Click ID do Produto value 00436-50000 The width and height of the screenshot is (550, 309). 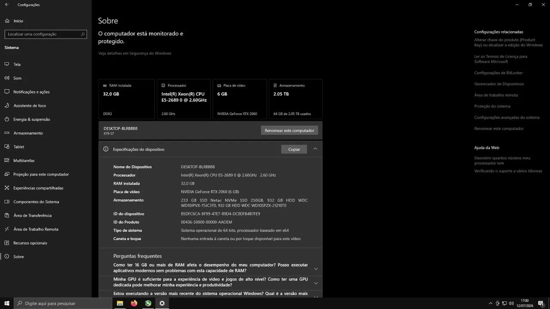(x=206, y=222)
